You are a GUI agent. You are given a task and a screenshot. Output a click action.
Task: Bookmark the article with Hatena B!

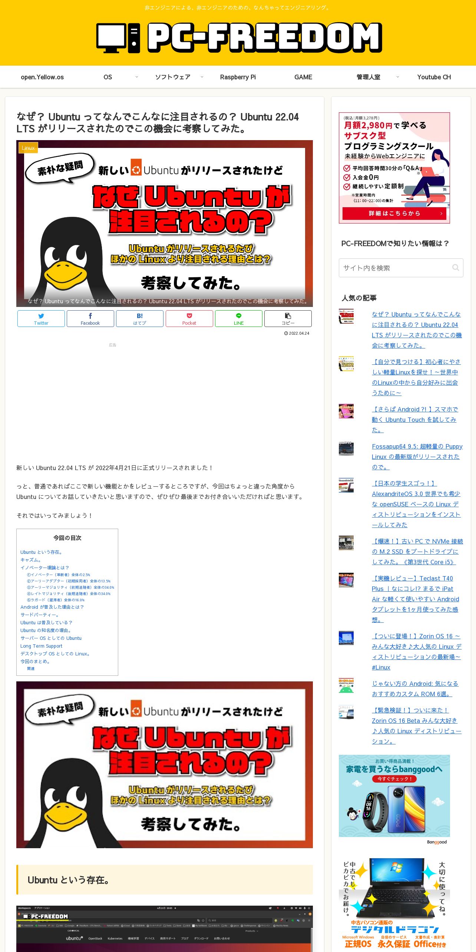[x=140, y=318]
